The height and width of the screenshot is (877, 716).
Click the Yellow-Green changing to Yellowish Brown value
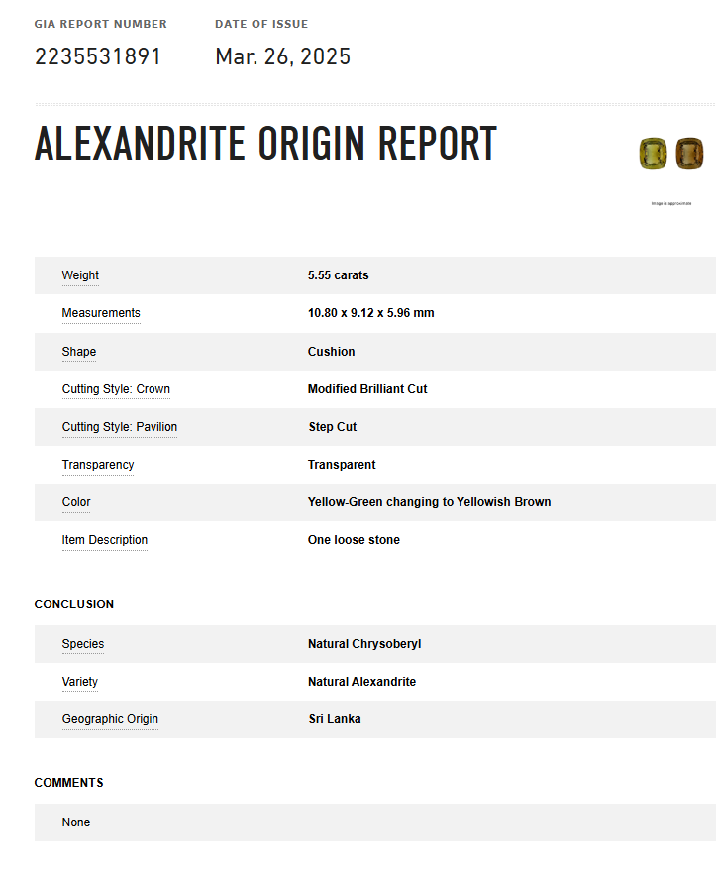pos(430,502)
